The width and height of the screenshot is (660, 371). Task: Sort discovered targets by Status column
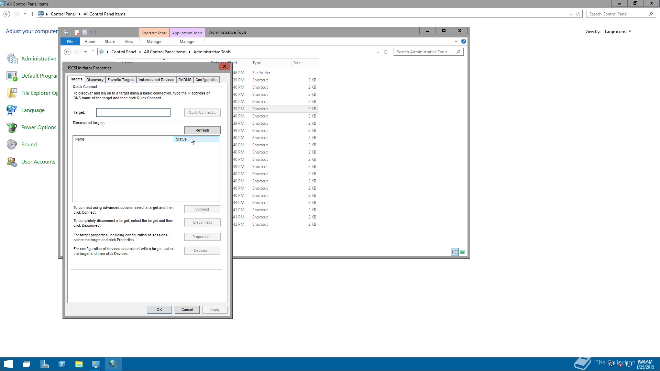click(x=197, y=139)
